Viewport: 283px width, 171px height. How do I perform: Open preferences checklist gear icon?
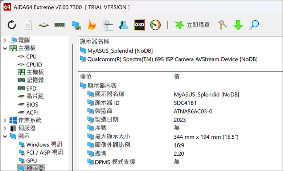108,25
